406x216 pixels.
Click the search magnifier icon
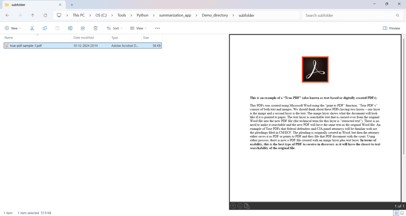pos(397,15)
